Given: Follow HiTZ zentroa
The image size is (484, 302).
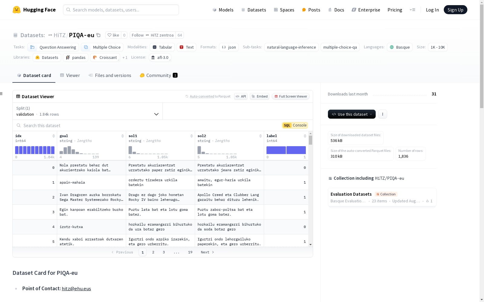Looking at the screenshot, I should (x=153, y=35).
